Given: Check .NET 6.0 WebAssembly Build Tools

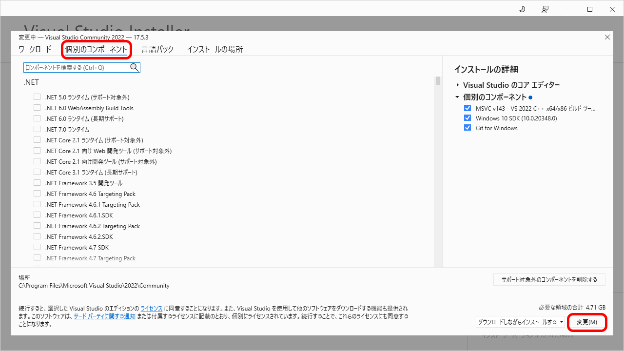Looking at the screenshot, I should 37,108.
